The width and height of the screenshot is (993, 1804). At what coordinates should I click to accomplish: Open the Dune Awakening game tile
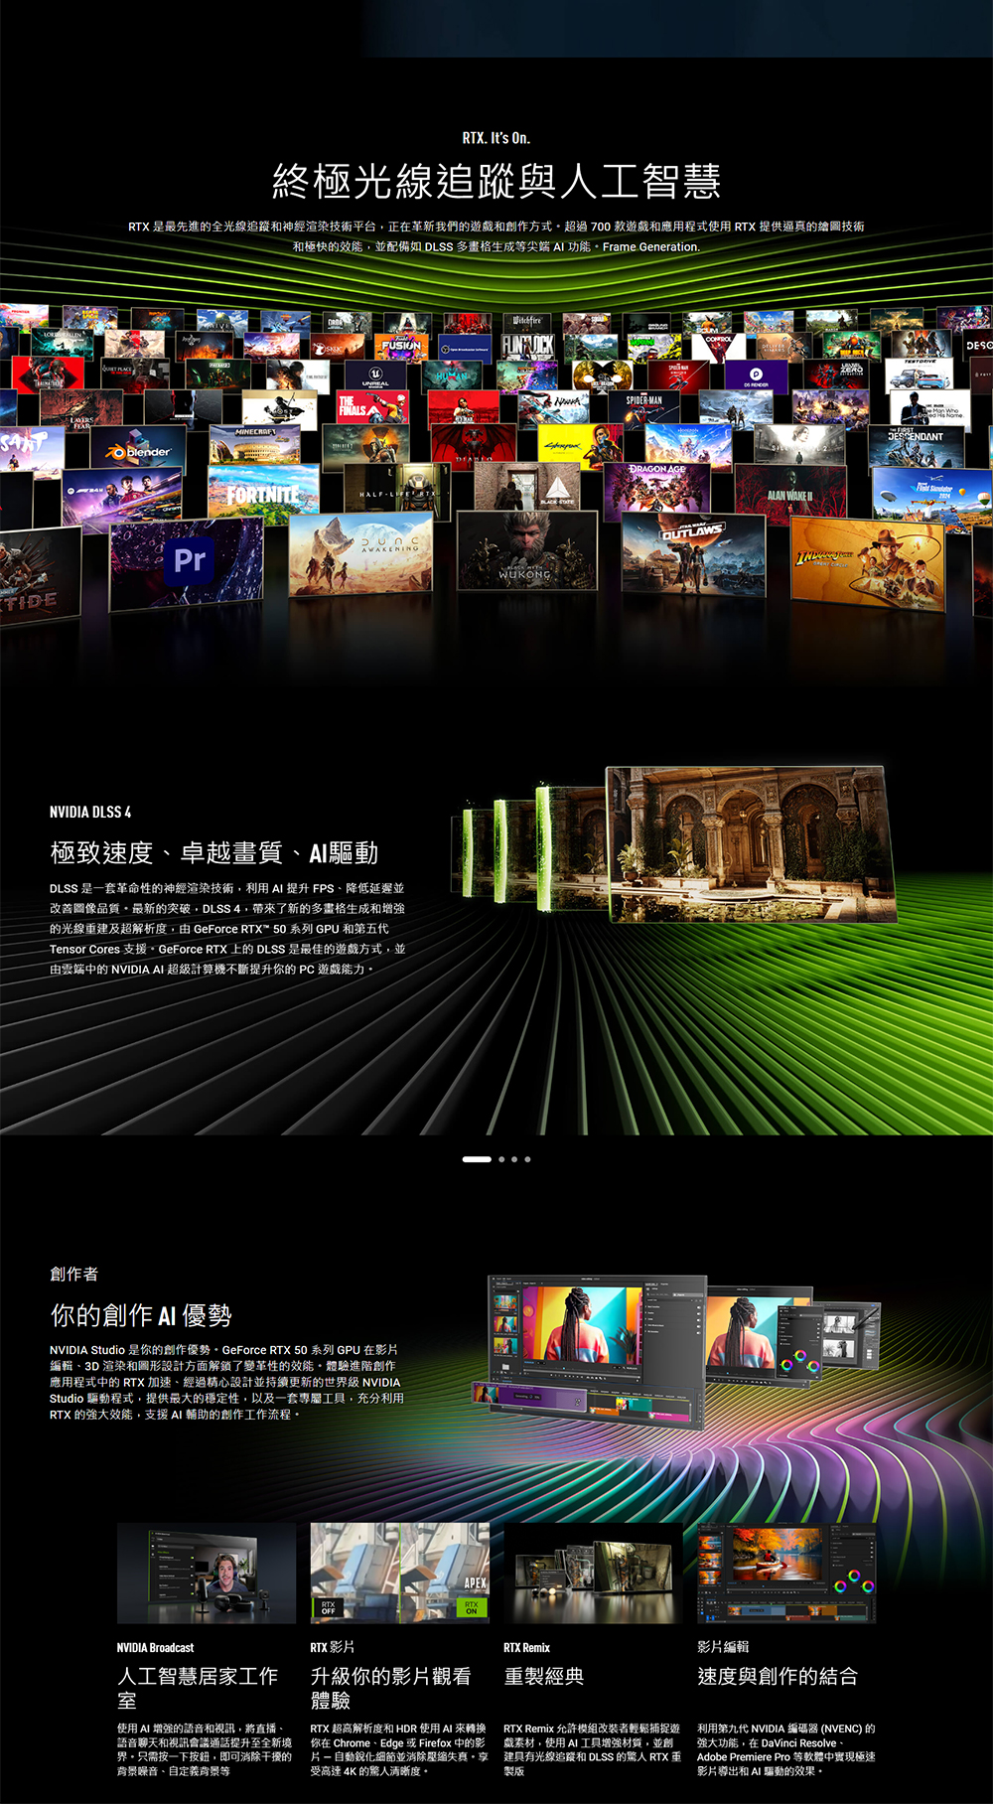point(360,554)
